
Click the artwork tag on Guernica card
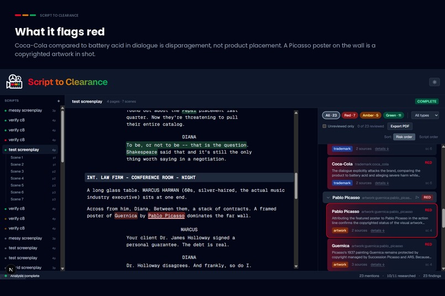tap(340, 265)
